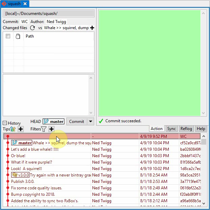This screenshot has height=210, width=210.
Task: Close the squash repository tab
Action: (x=25, y=4)
